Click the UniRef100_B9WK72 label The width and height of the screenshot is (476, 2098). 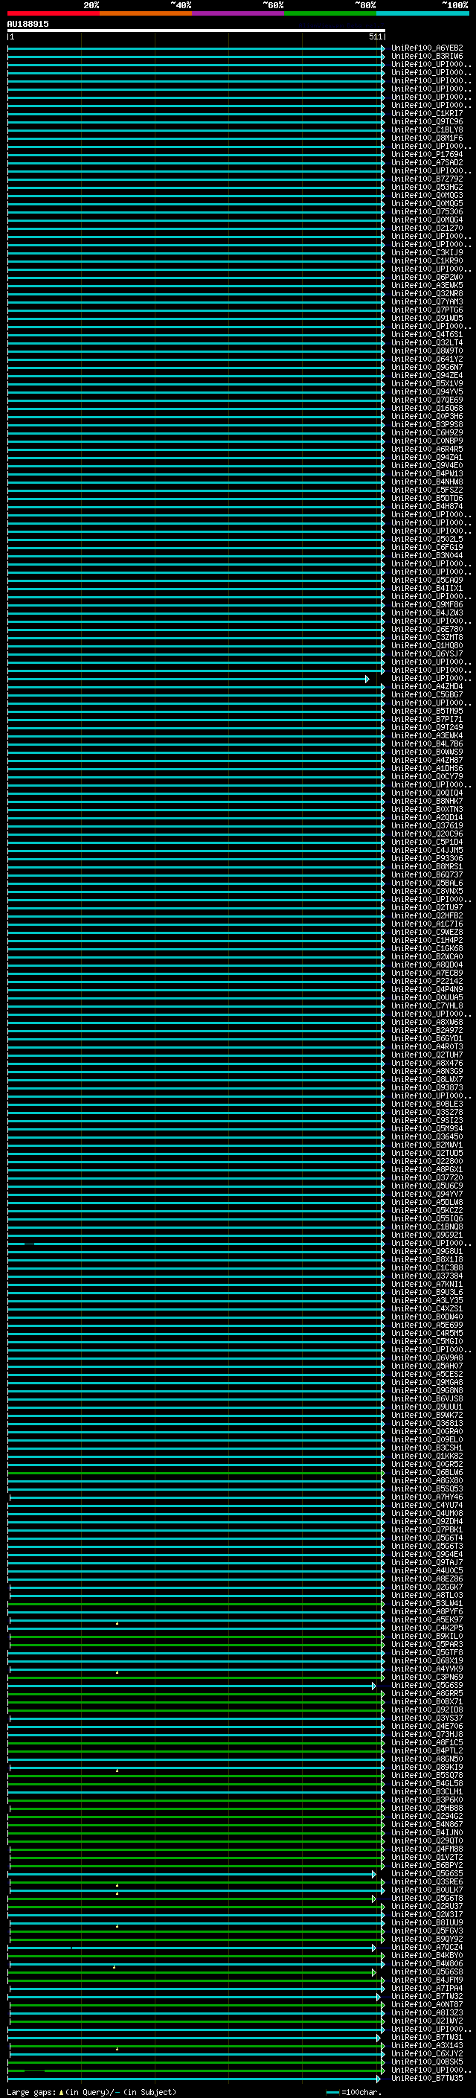click(427, 1415)
